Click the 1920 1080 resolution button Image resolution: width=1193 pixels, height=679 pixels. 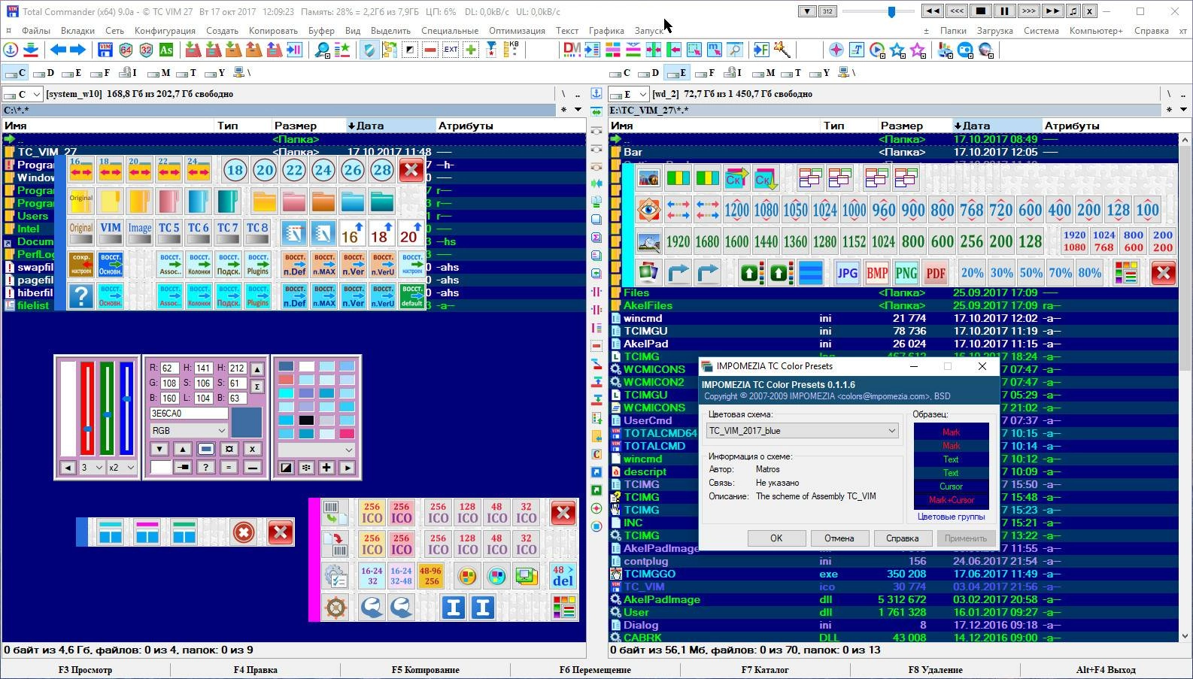pyautogui.click(x=1074, y=241)
